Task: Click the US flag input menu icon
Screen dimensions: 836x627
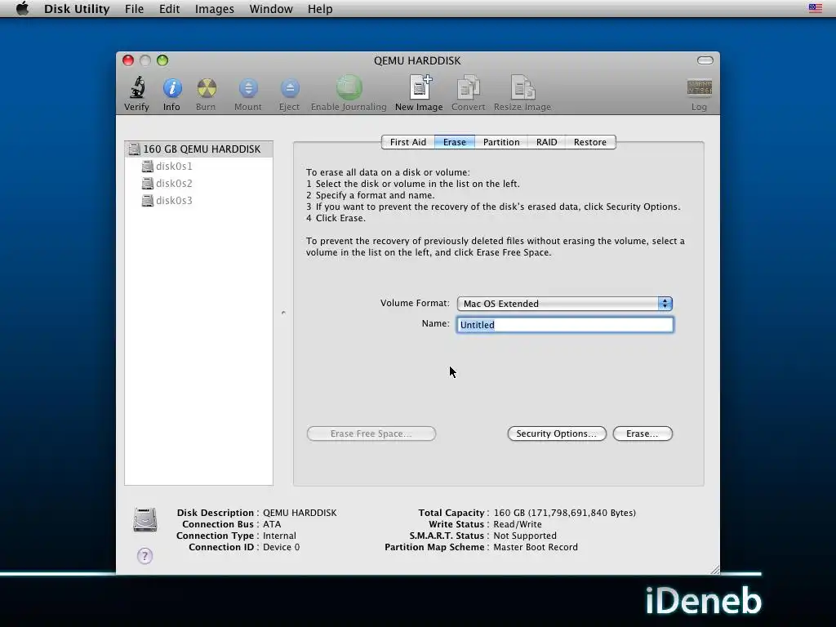Action: (x=816, y=8)
